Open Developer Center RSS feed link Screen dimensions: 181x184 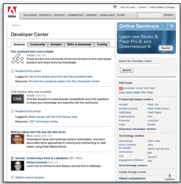click(x=139, y=88)
